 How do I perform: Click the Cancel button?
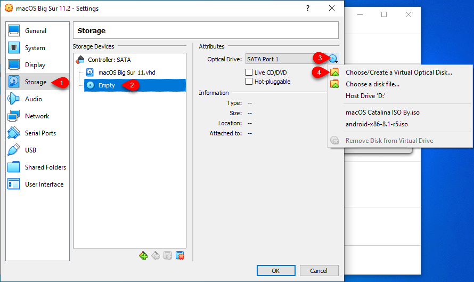(319, 270)
